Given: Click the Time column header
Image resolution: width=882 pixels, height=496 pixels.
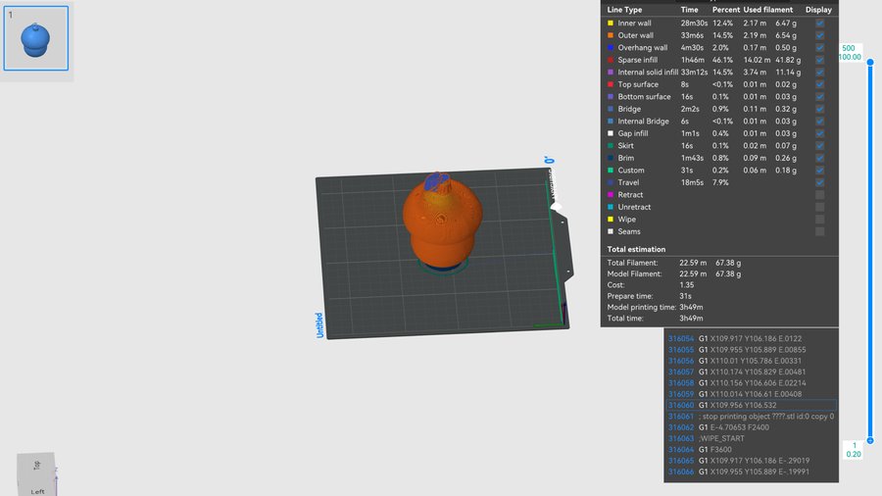Looking at the screenshot, I should tap(689, 10).
